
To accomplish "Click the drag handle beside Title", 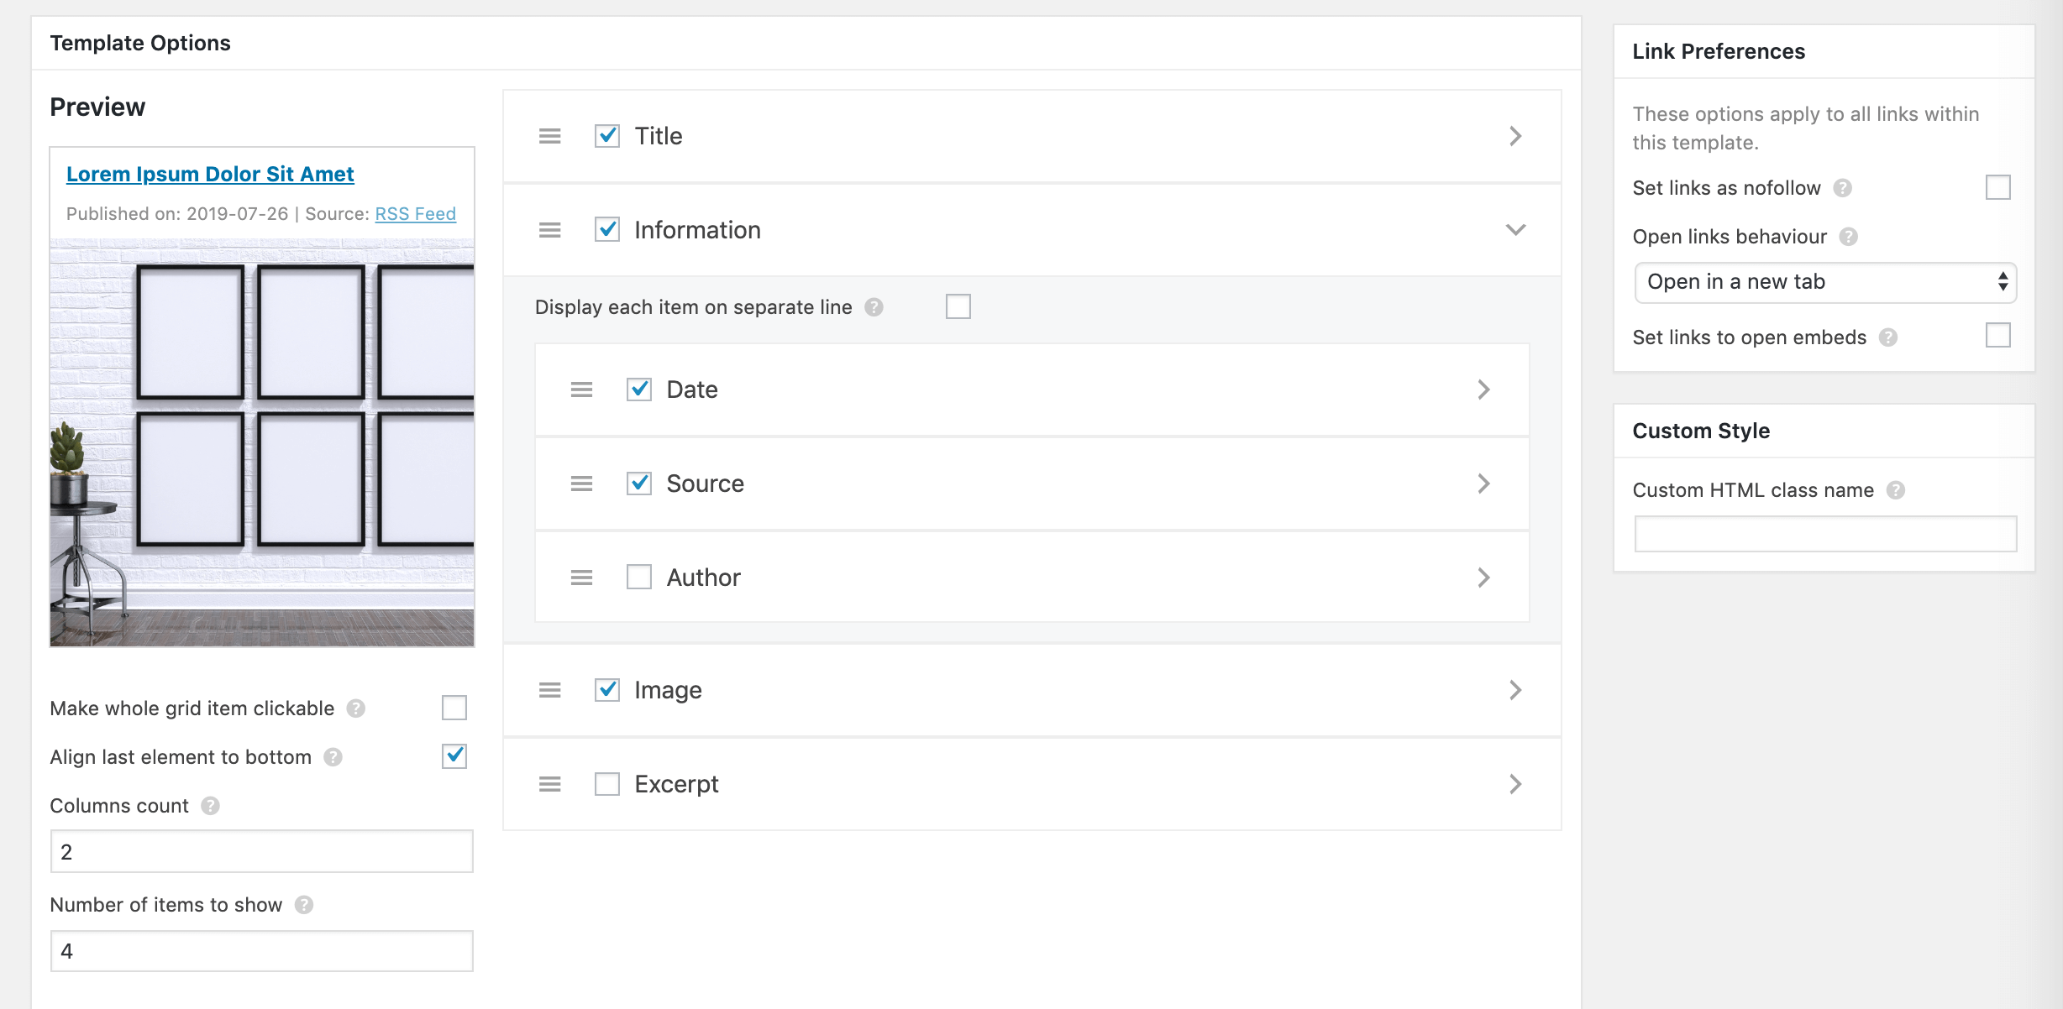I will [x=549, y=136].
